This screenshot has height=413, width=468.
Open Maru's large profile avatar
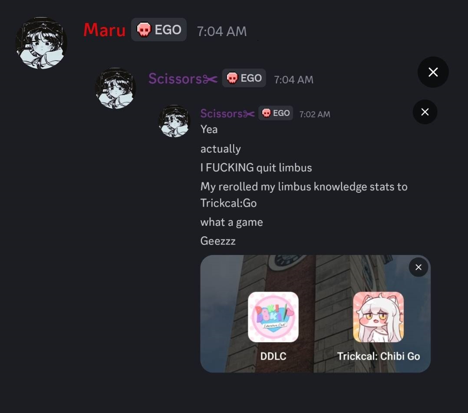pos(41,43)
